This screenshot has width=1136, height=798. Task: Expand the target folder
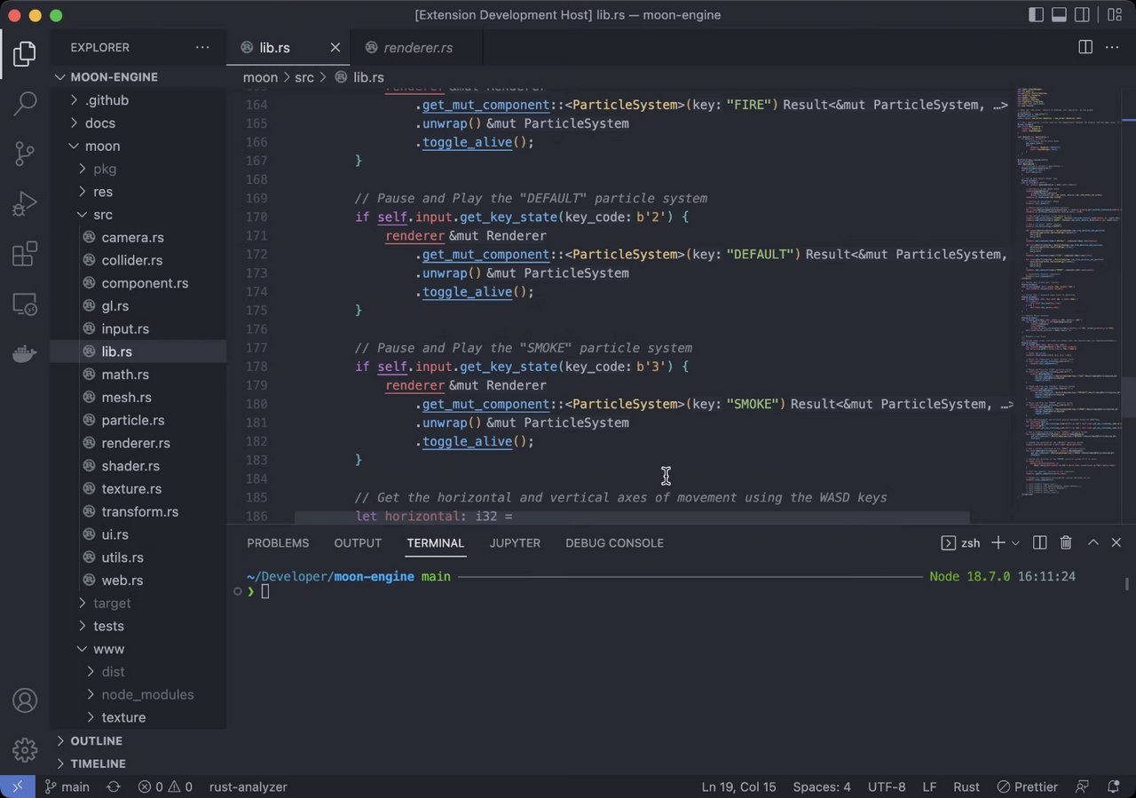point(138,603)
